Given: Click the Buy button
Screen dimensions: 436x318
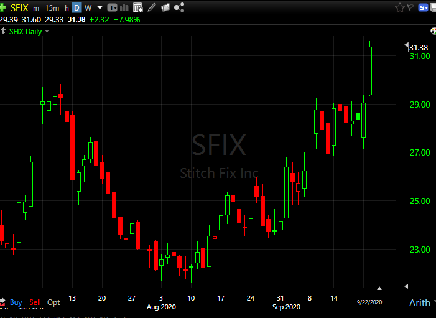Looking at the screenshot, I should pyautogui.click(x=16, y=302).
